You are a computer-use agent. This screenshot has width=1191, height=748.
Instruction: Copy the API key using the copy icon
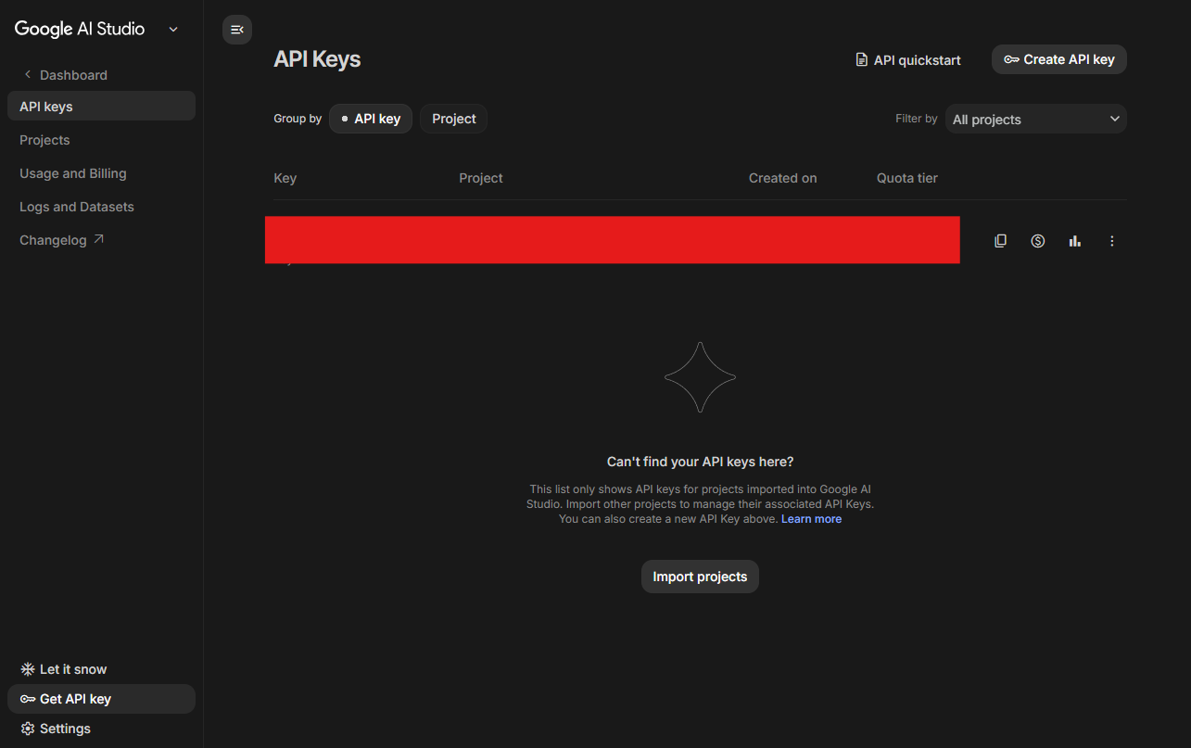[1000, 241]
